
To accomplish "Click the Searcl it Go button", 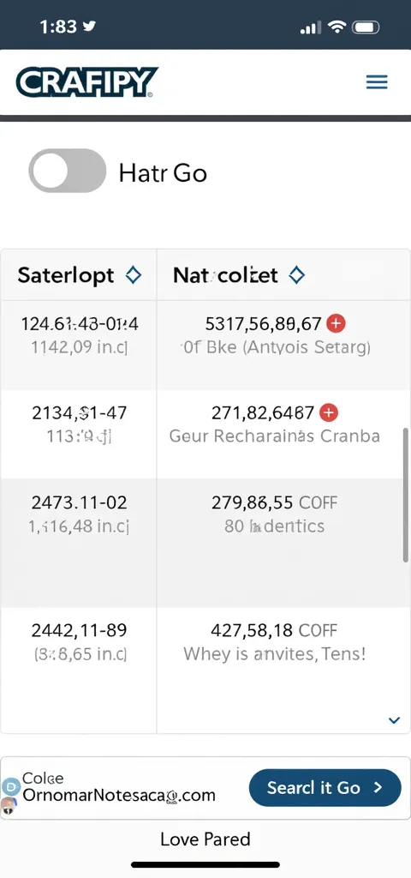I will (x=325, y=787).
